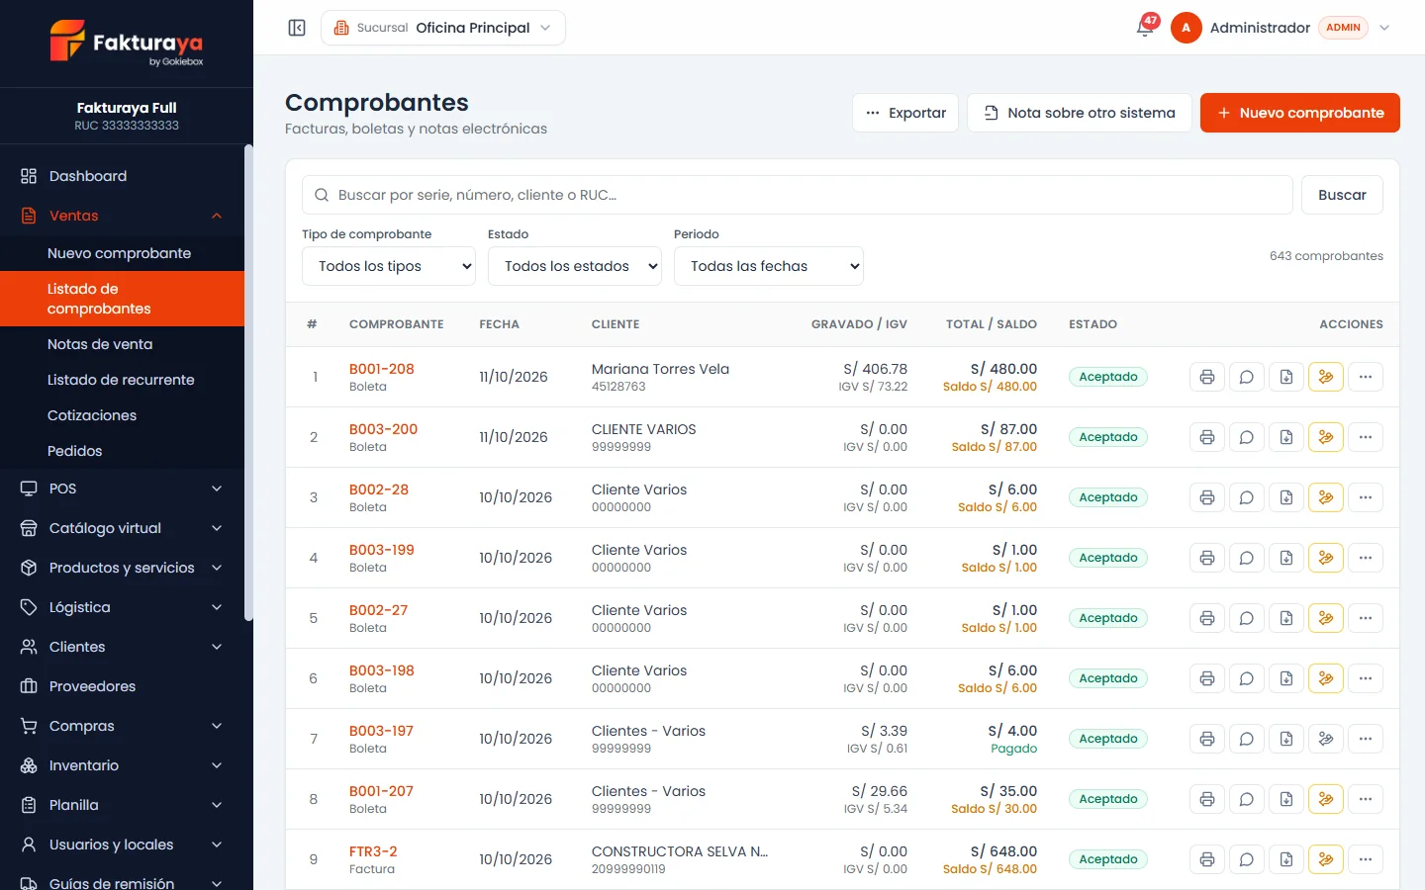Click the orange Nuevo comprobante button
The height and width of the screenshot is (890, 1425).
1300,113
